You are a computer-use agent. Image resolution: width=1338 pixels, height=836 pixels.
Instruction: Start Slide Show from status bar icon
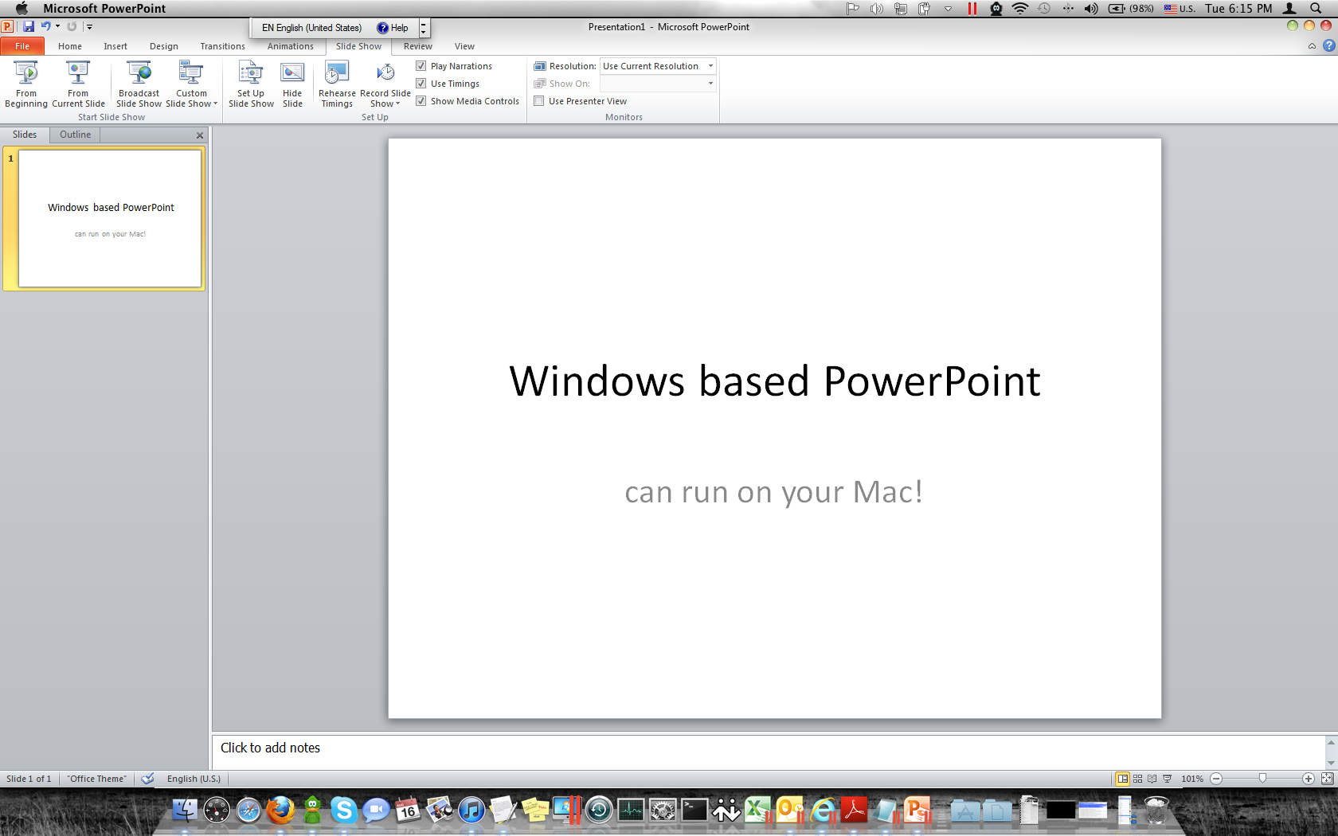click(1167, 779)
